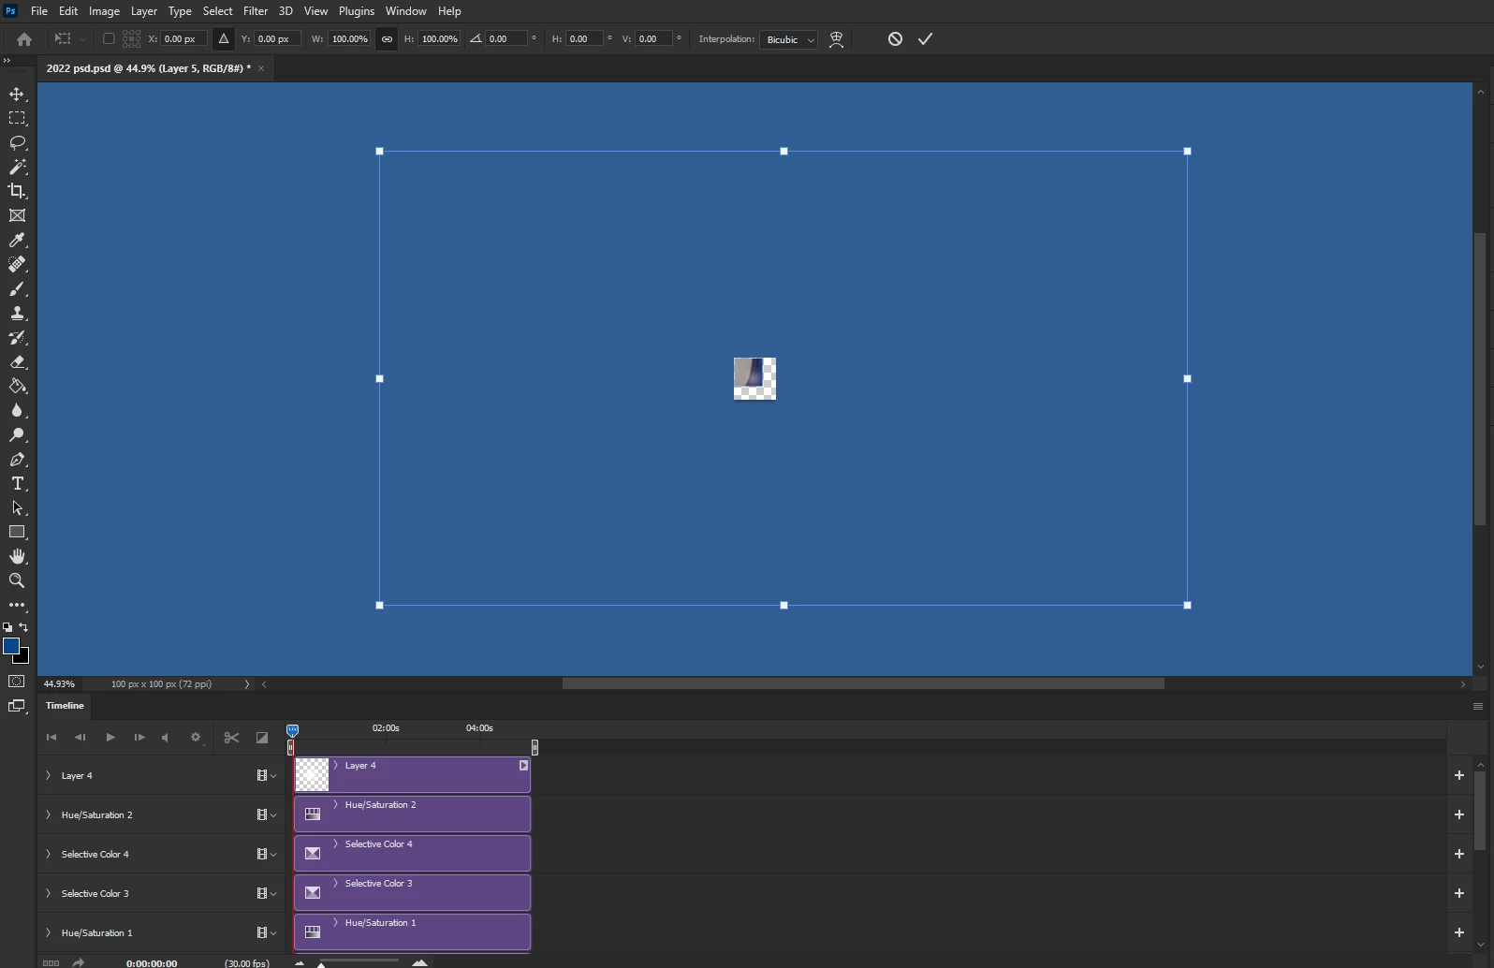Click the timeline playhead marker
This screenshot has width=1494, height=968.
coord(293,730)
